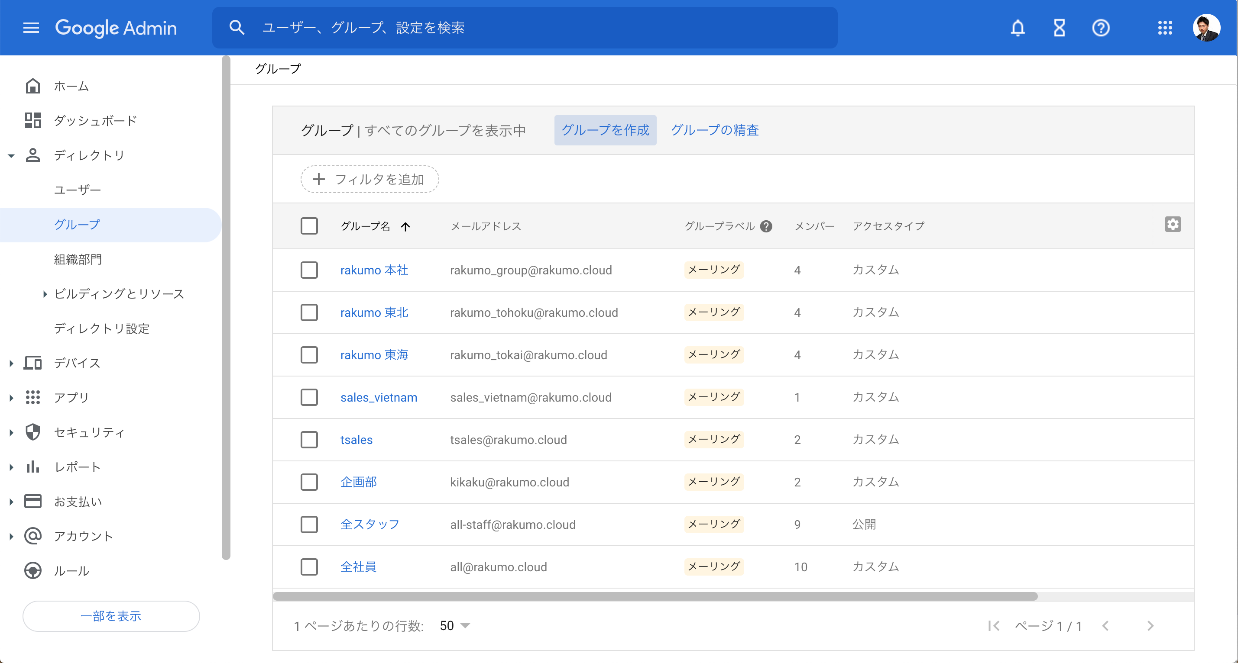Viewport: 1238px width, 663px height.
Task: Click the devices icon in sidebar
Action: pyautogui.click(x=32, y=363)
